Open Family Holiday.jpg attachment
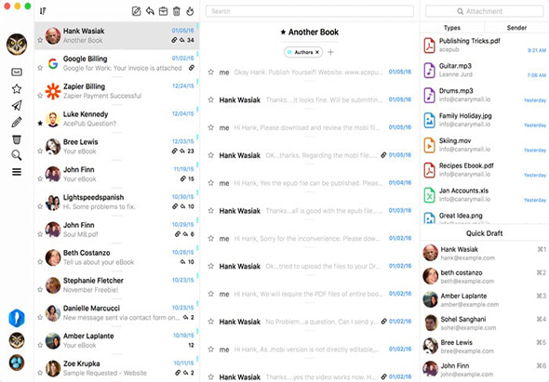Viewport: 549px width, 382px height. (485, 120)
